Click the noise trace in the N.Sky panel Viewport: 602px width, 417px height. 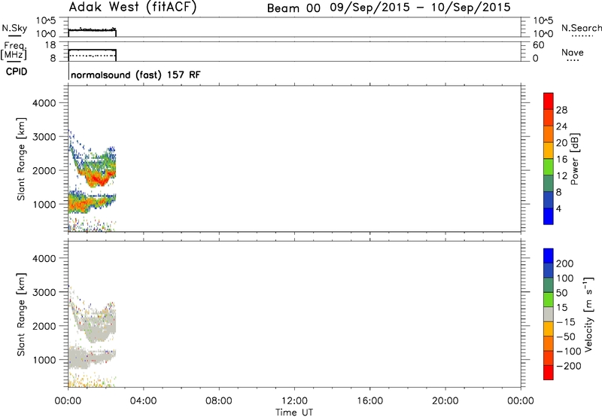[x=92, y=29]
